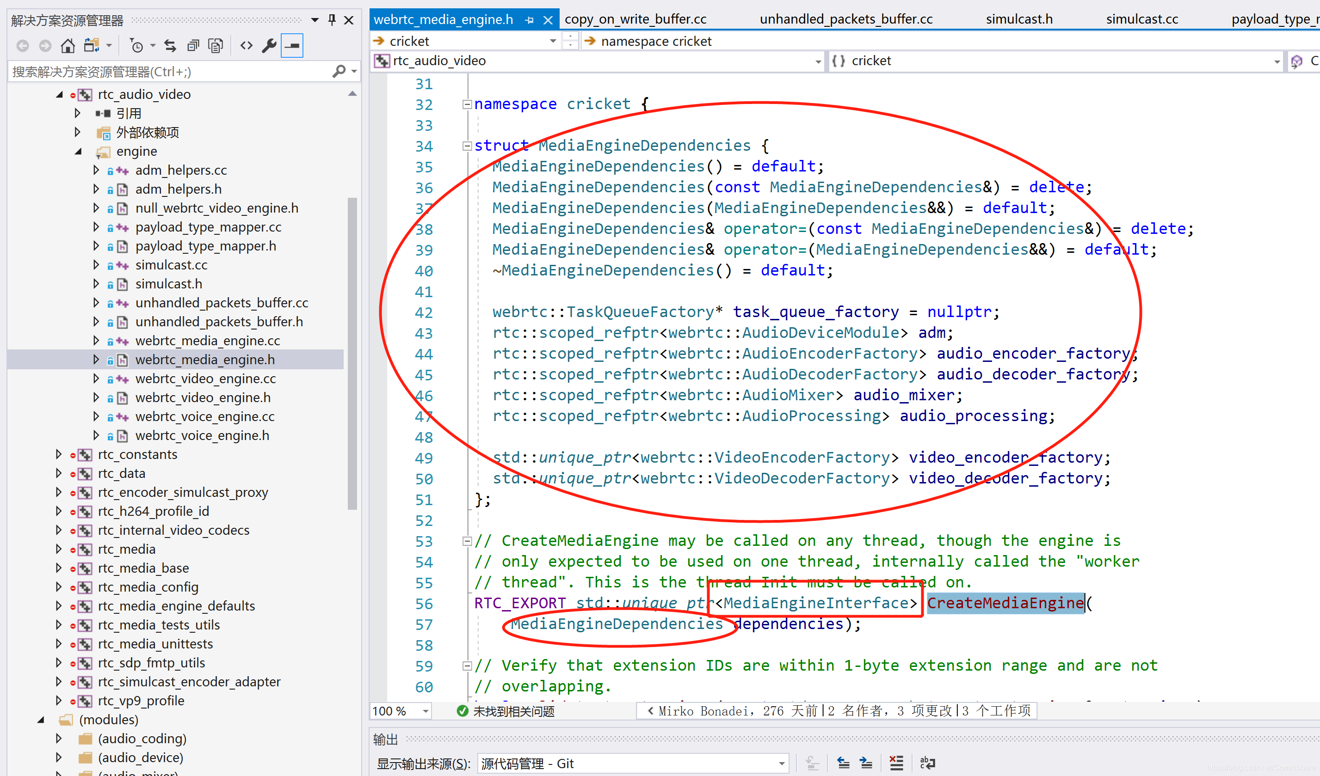Click Mirko Bonadei CodeLens author info
Screen dimensions: 1320x776
[703, 711]
